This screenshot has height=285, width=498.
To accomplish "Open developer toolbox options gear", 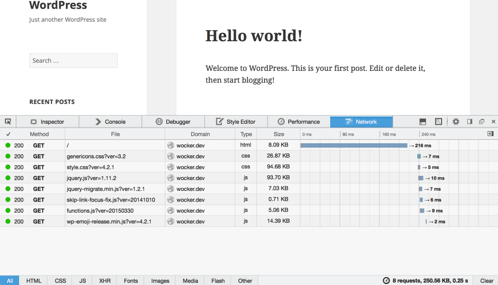I will coord(456,121).
